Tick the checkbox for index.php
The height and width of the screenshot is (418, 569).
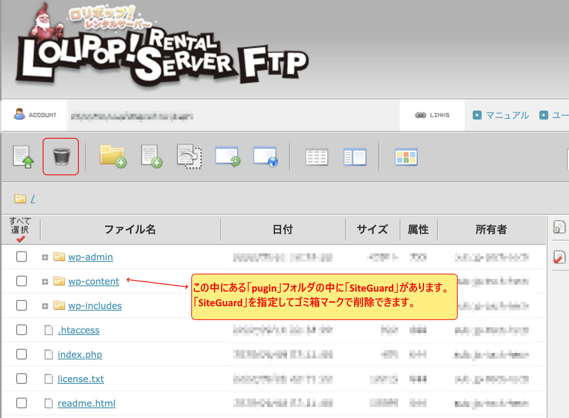tap(22, 354)
